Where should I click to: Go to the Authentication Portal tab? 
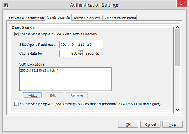coord(120,18)
